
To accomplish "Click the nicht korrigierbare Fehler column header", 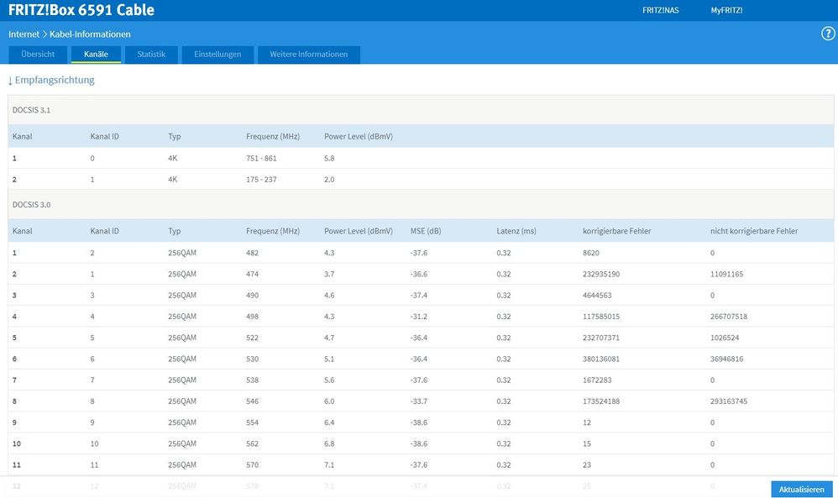I will pos(753,231).
